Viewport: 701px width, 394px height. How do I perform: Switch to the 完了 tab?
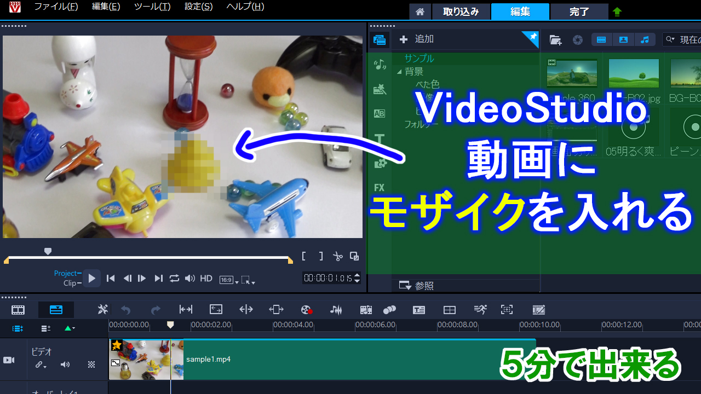point(579,11)
